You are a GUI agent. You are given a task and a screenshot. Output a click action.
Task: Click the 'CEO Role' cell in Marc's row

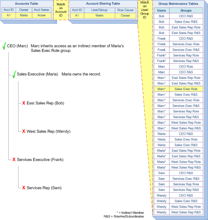tap(186, 67)
